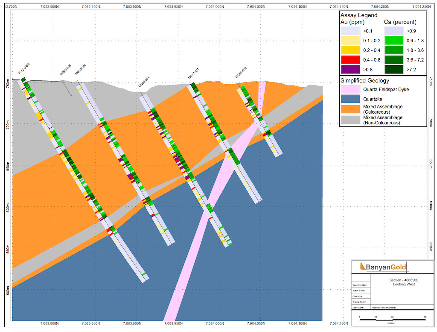
Task: Click the Assay Legend heading
Action: click(x=358, y=15)
